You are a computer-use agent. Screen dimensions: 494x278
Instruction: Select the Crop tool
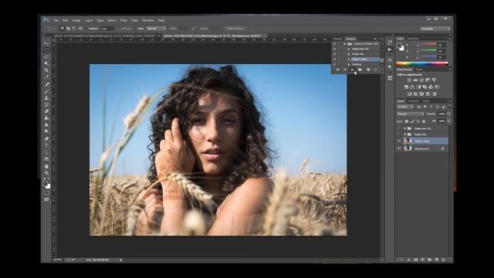point(46,70)
